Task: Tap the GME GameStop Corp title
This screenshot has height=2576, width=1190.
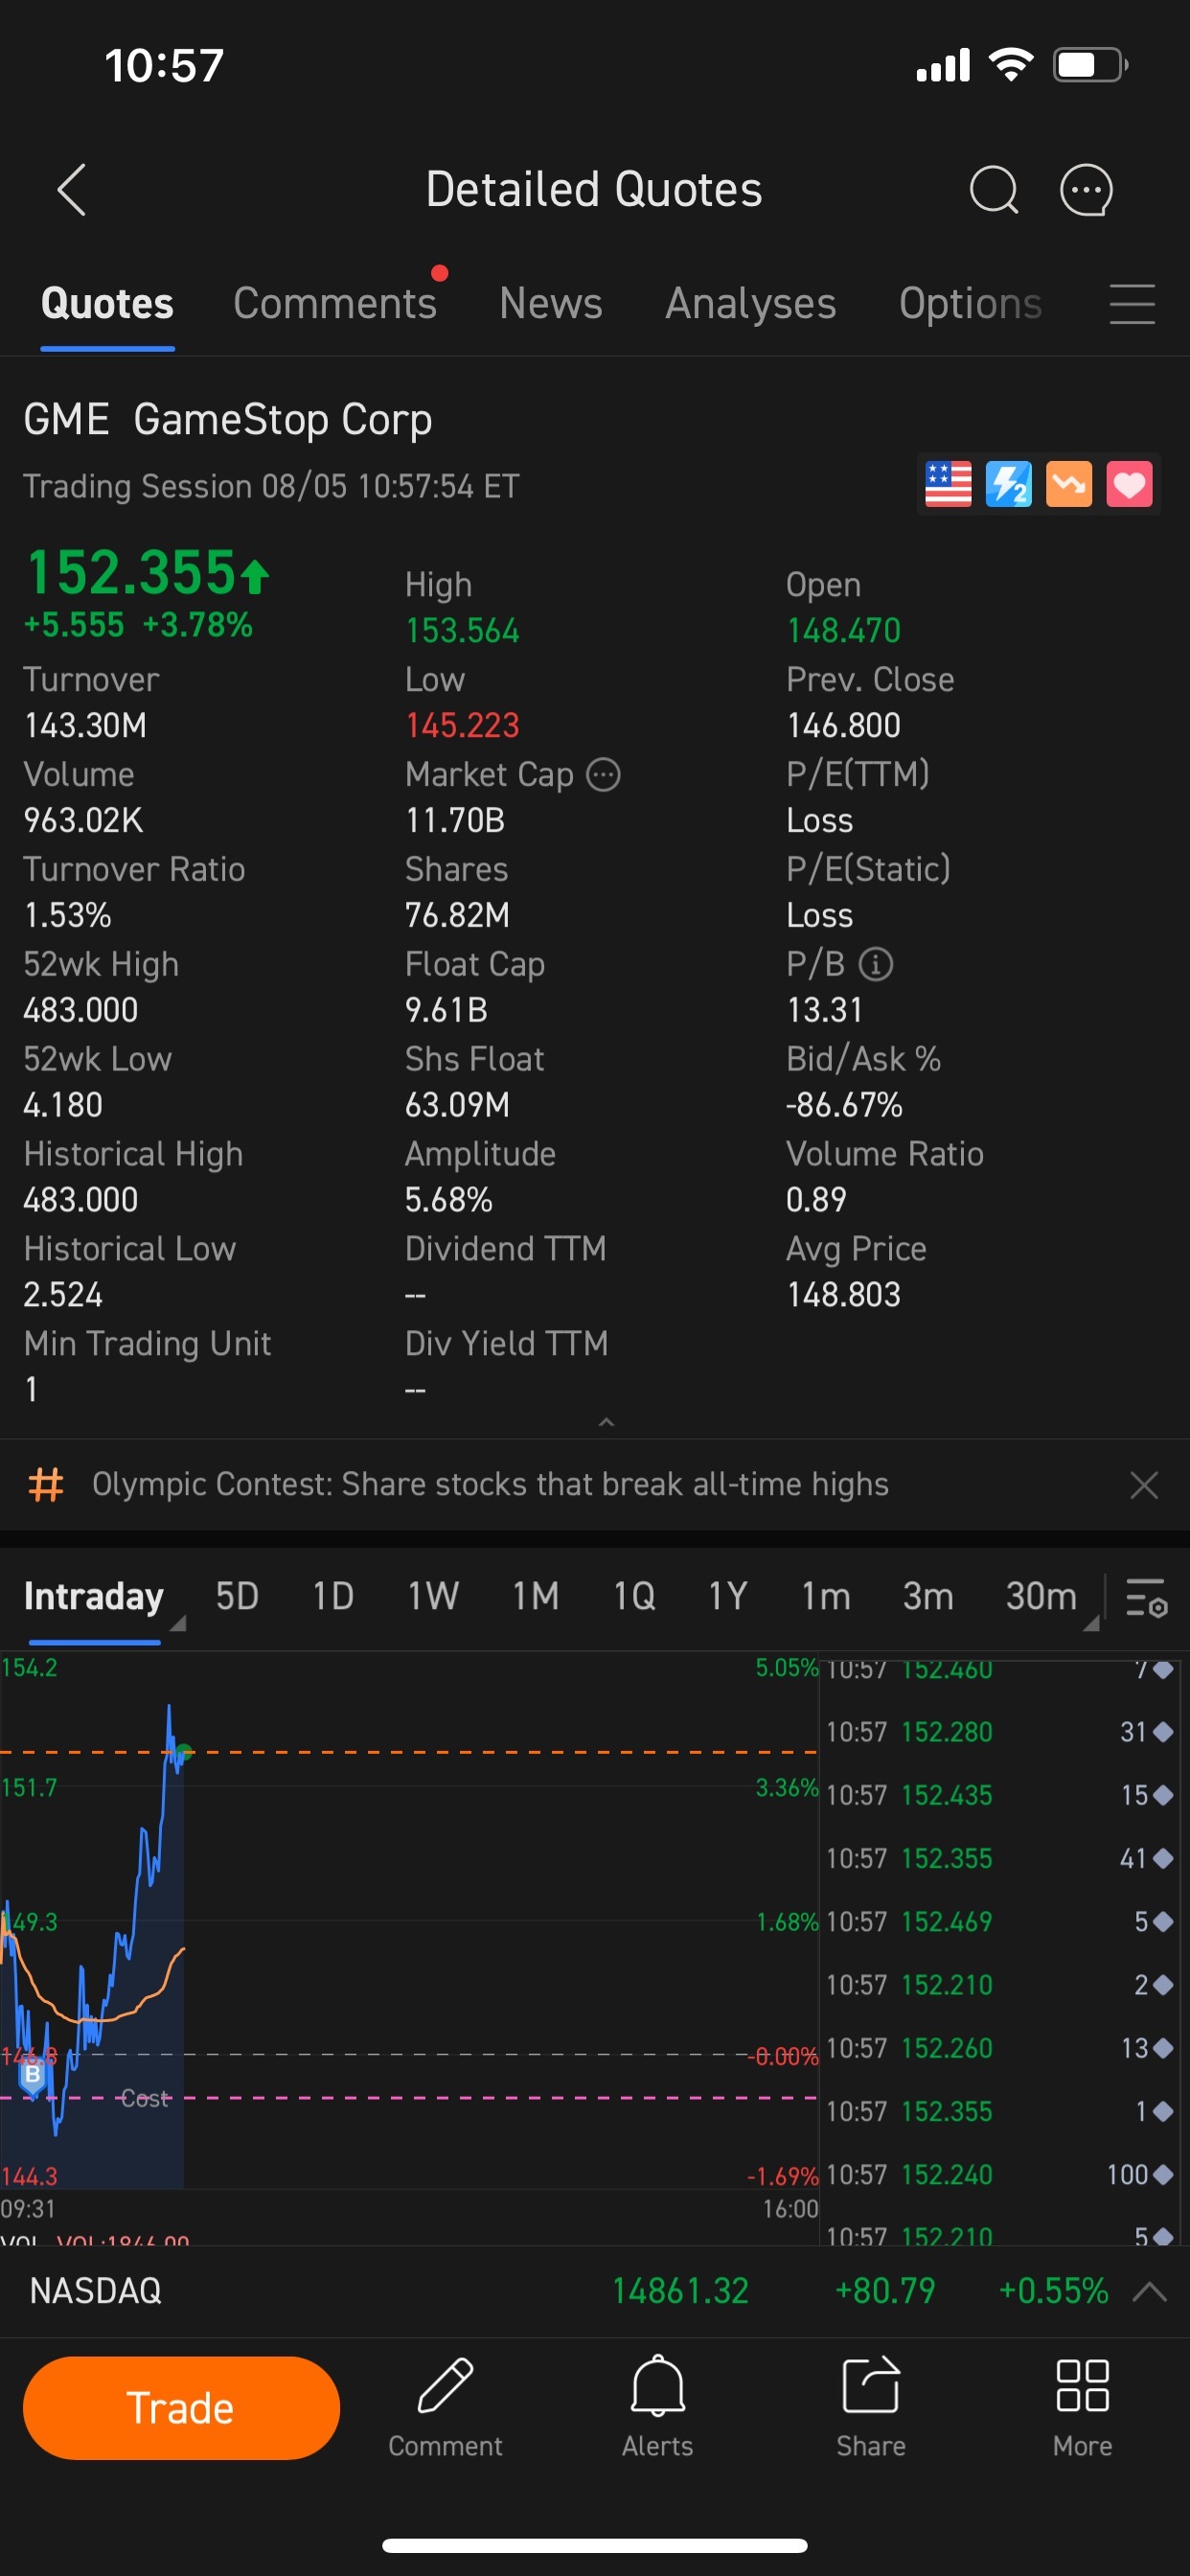Action: pyautogui.click(x=228, y=420)
